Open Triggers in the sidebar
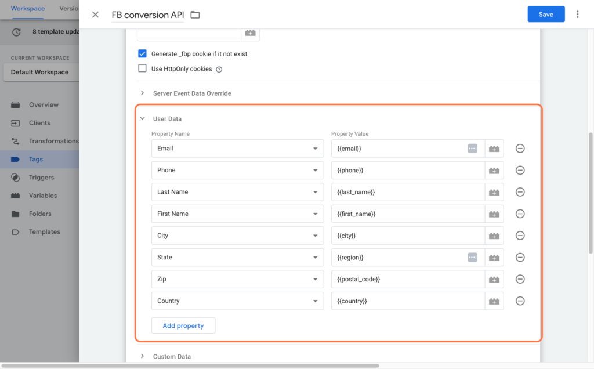 39,178
